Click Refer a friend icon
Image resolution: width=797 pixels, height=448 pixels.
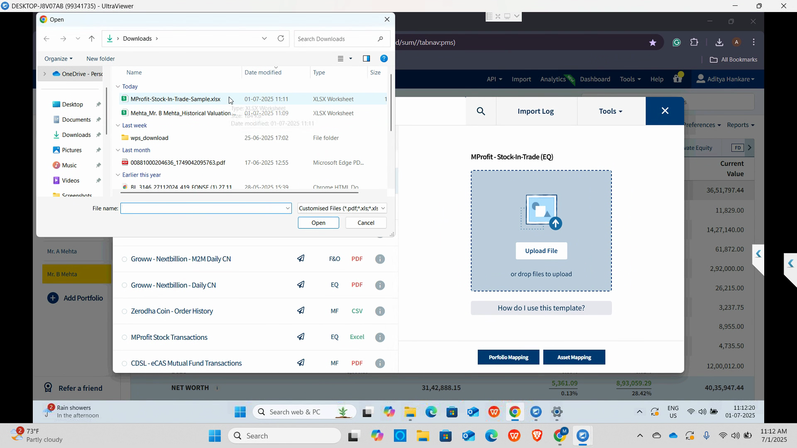coord(48,388)
